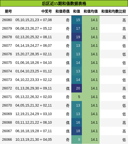Click comparison 低 in row 26066
The height and width of the screenshot is (144, 128).
click(124, 140)
